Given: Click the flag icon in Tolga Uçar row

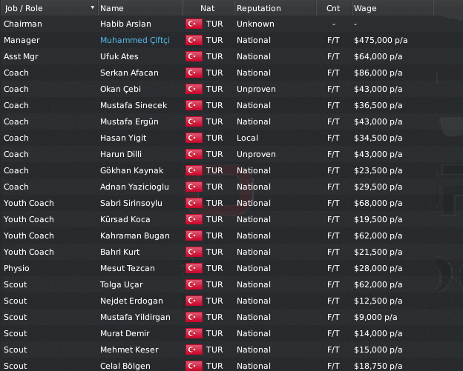Looking at the screenshot, I should click(x=194, y=284).
